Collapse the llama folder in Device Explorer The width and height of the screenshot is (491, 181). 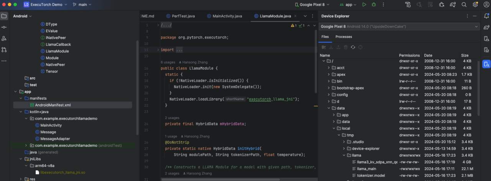[344, 155]
